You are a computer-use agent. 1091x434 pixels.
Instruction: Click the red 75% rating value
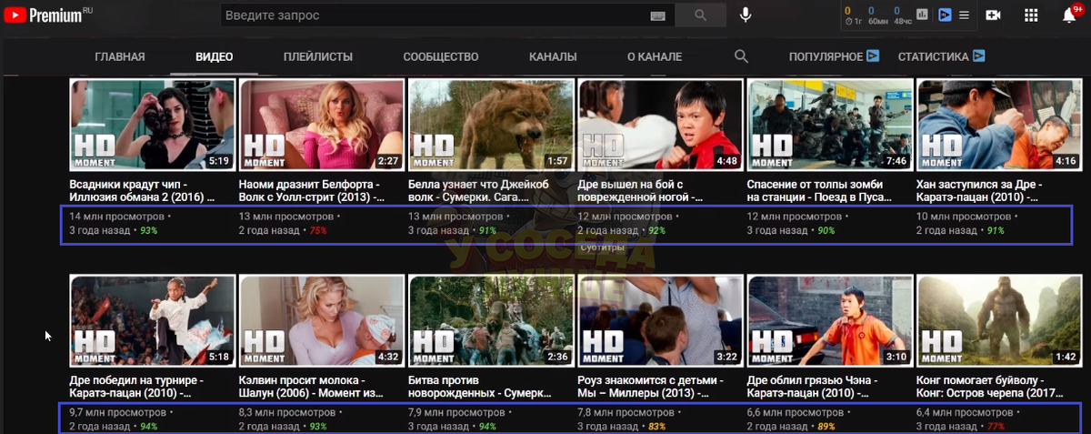[x=316, y=231]
